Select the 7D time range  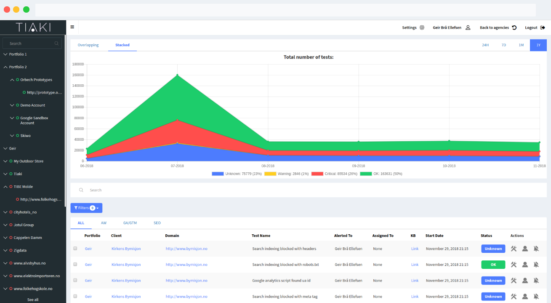click(x=503, y=45)
